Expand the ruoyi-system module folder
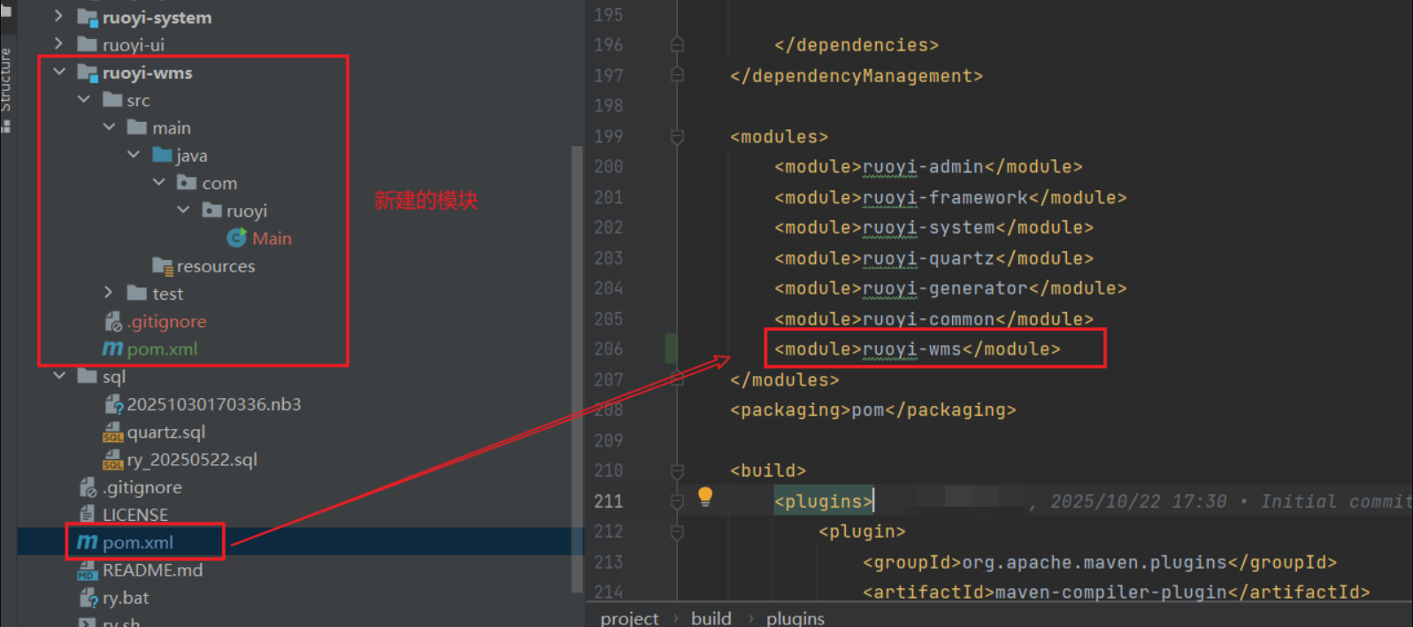1413x627 pixels. (58, 16)
